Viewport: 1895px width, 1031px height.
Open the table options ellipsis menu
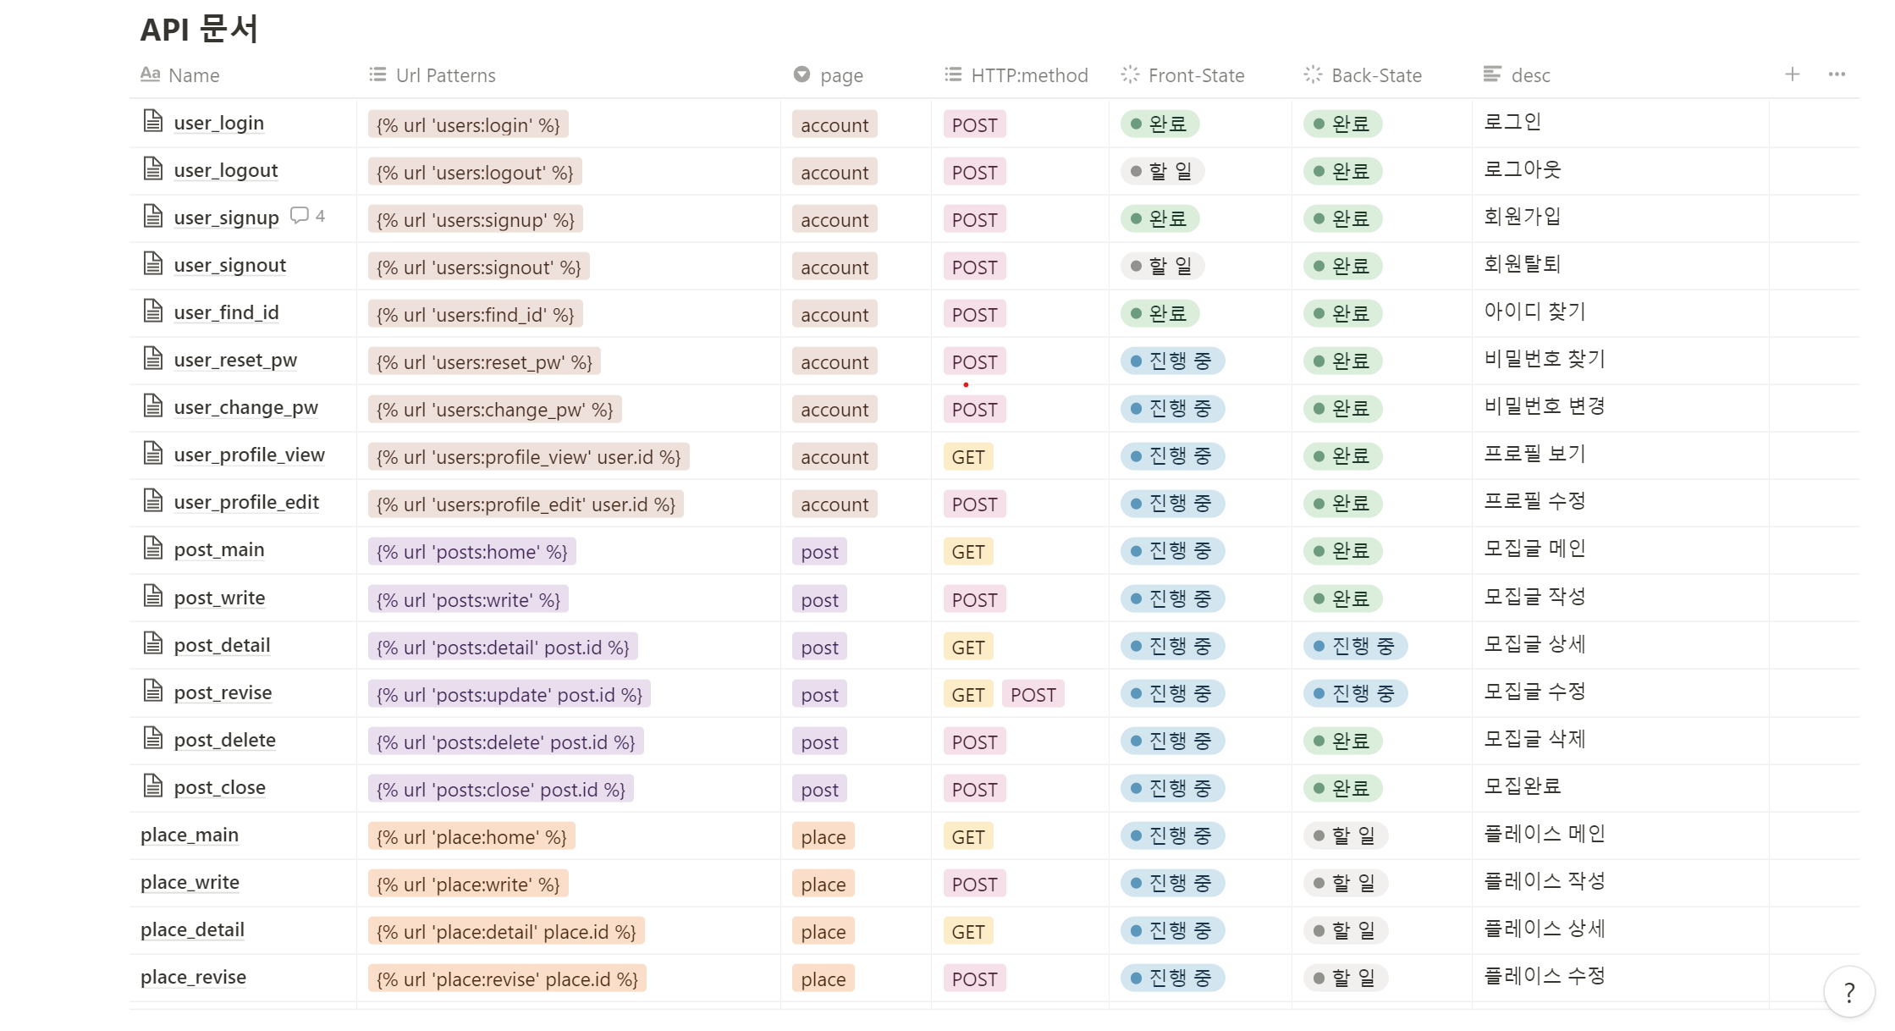point(1836,74)
